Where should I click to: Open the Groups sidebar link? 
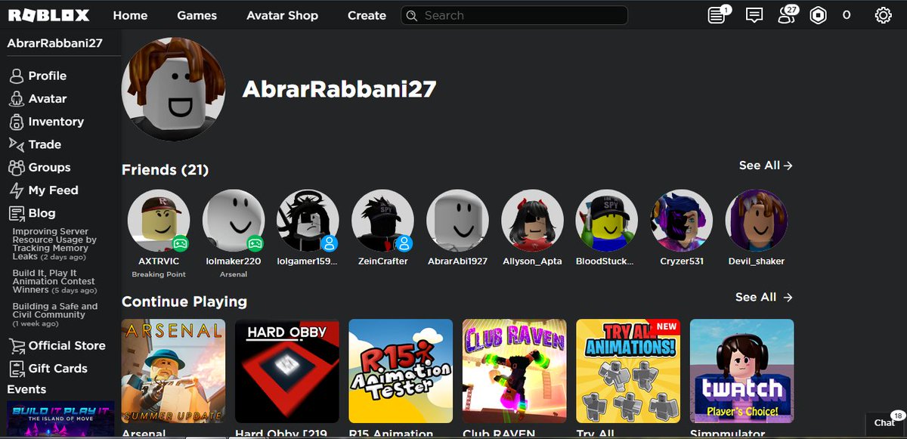coord(49,167)
